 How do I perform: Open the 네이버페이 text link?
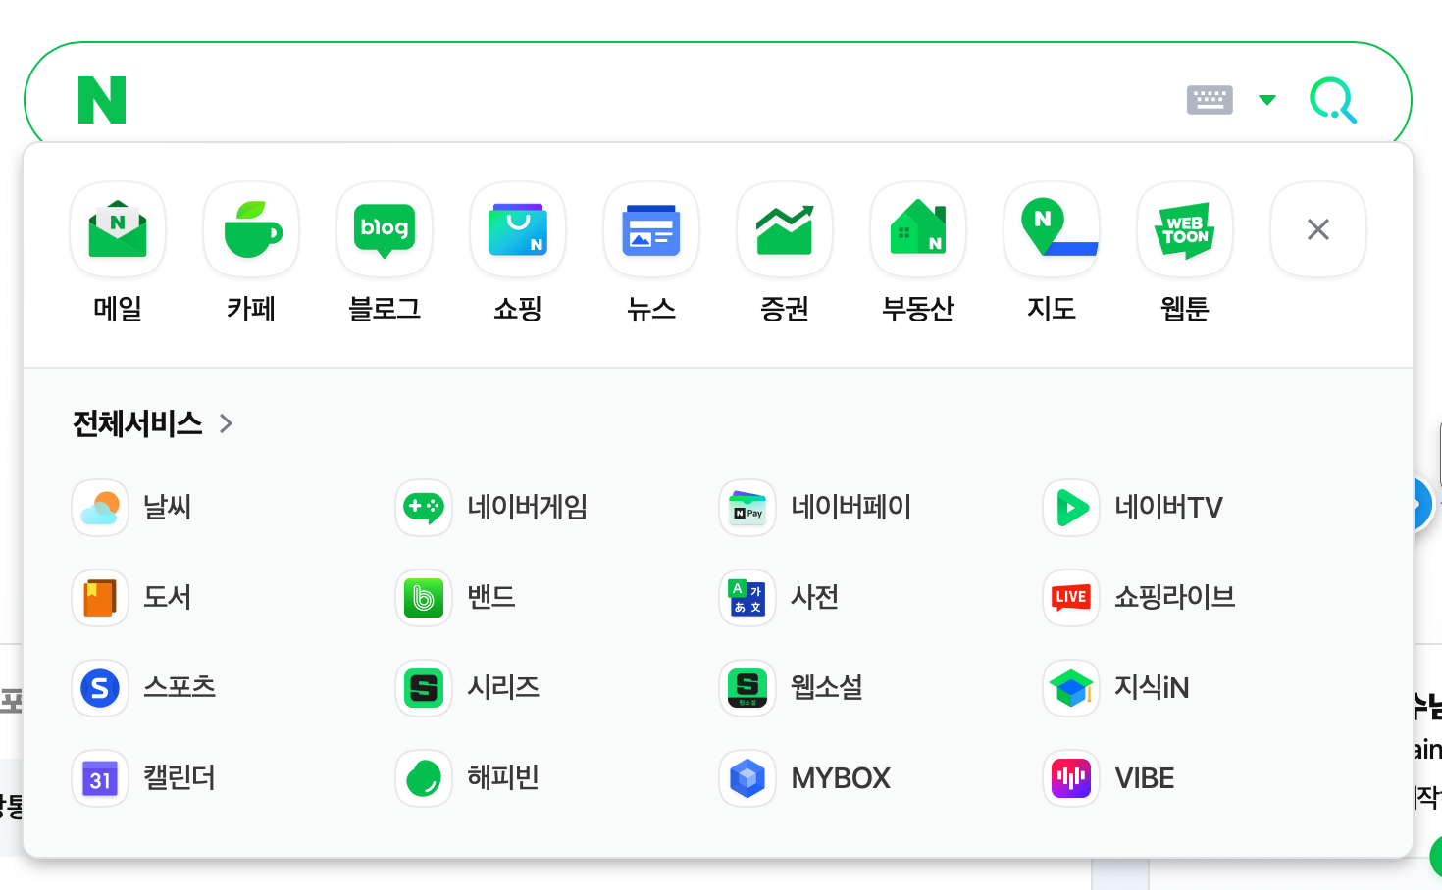850,508
